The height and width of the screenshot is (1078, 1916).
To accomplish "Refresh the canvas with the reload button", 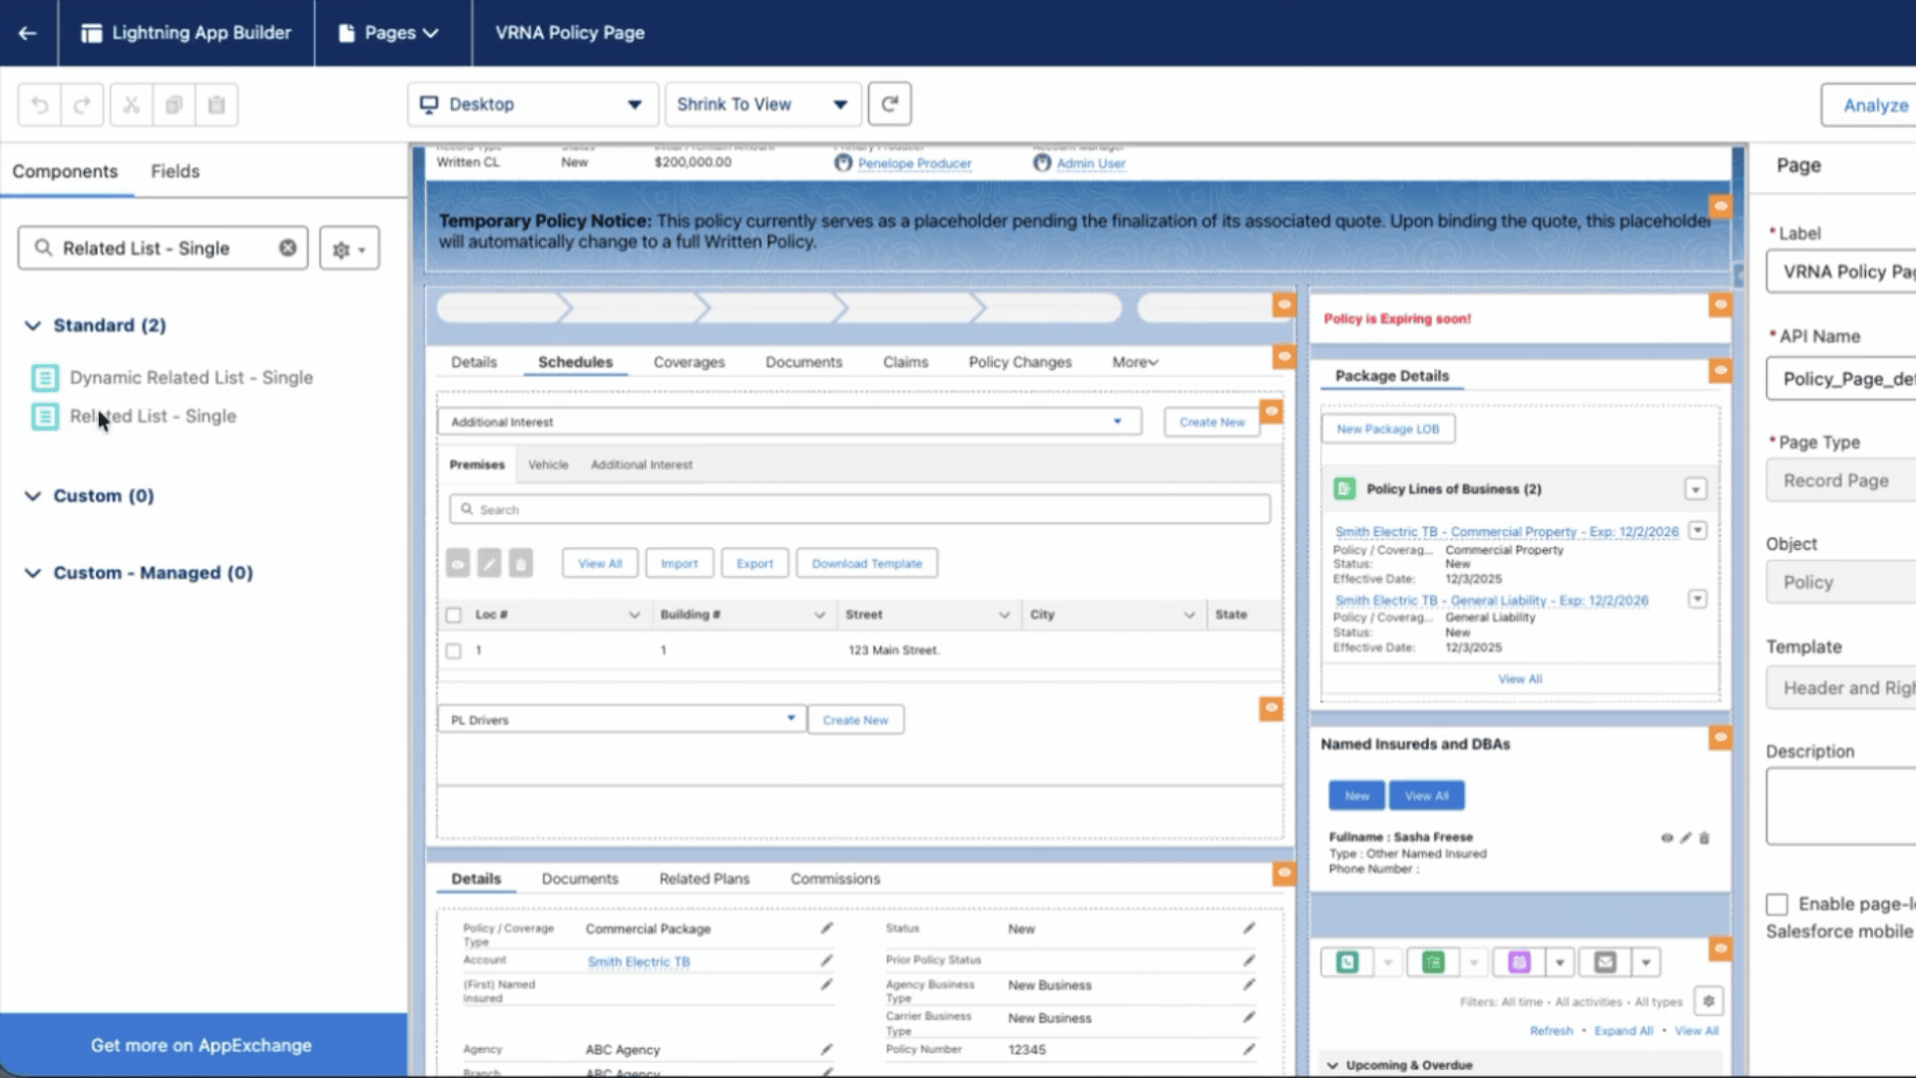I will [x=889, y=104].
